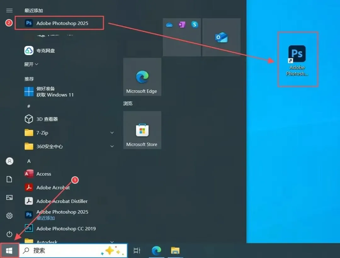Viewport: 340px width, 258px height.
Task: Open the OneNote small tile
Action: 182,25
